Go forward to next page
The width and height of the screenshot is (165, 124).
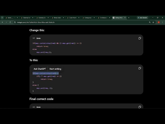(6, 22)
